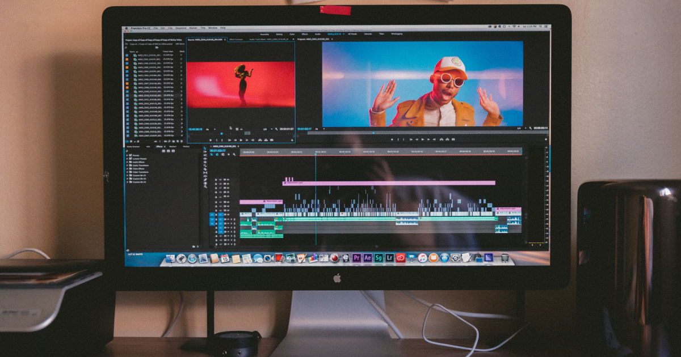The image size is (681, 357).
Task: Expand the Video Effects folder
Action: pos(127,169)
